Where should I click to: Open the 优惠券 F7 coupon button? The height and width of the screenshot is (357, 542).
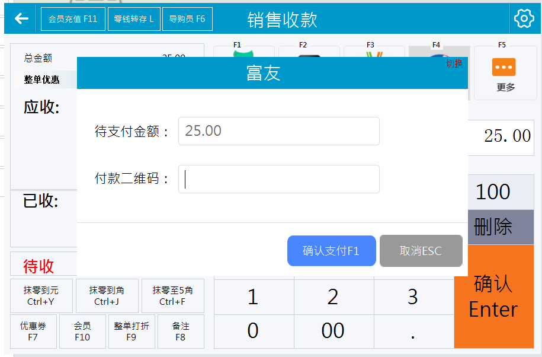click(33, 332)
